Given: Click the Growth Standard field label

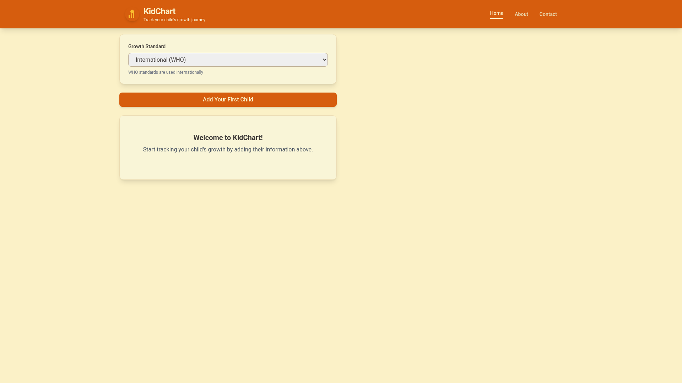Looking at the screenshot, I should coord(147,46).
